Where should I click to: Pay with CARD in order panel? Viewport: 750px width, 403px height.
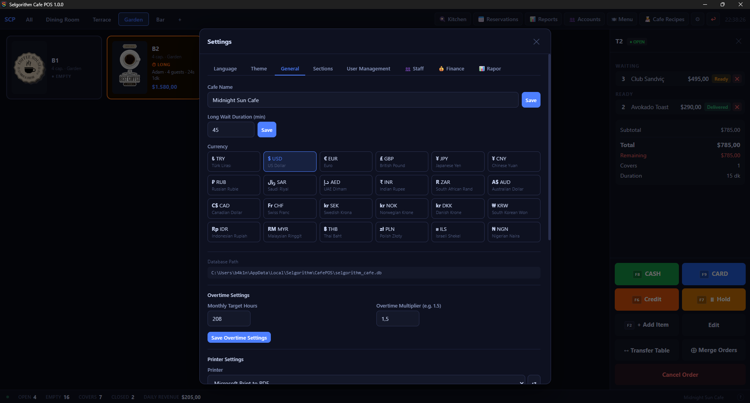click(x=714, y=274)
